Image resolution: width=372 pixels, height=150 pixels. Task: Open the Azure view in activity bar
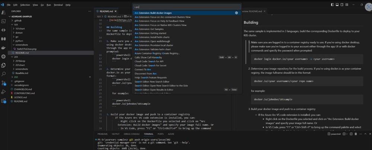[x=4, y=13]
